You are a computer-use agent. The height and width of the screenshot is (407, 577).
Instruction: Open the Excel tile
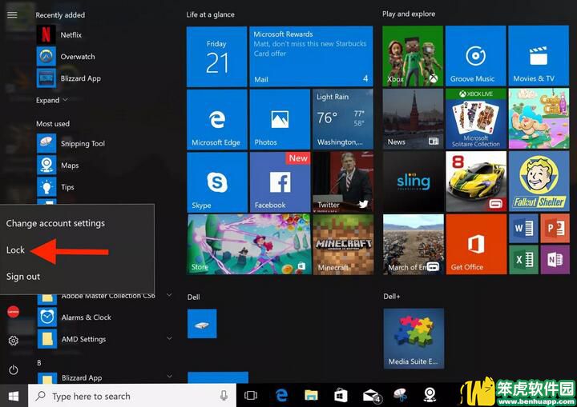[x=523, y=260]
